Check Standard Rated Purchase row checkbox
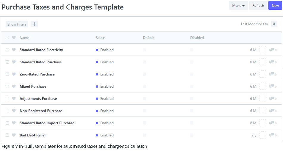 click(x=7, y=62)
